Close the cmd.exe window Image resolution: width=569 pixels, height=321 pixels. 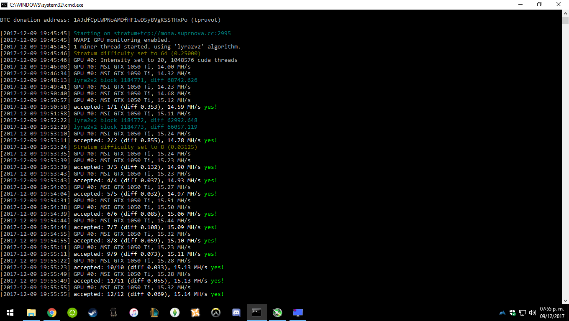pyautogui.click(x=559, y=4)
